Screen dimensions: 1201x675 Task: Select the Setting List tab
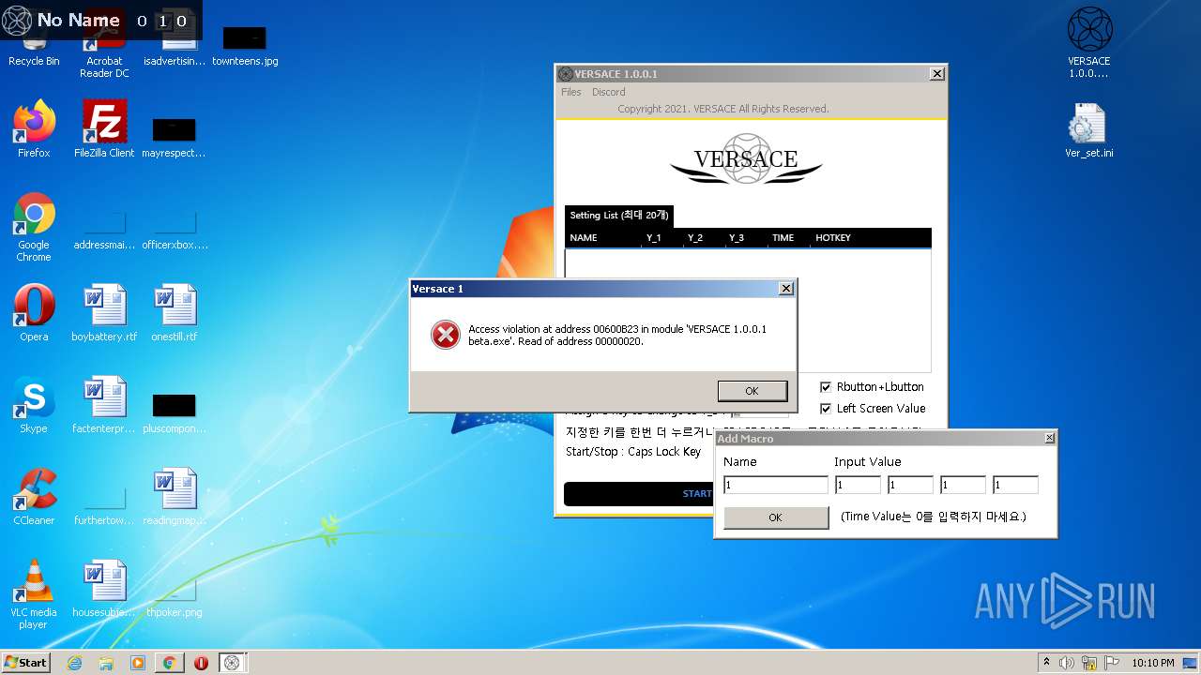pyautogui.click(x=619, y=216)
